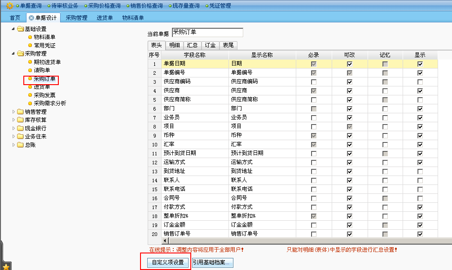The width and height of the screenshot is (452, 270).
Task: Click the 引用基础档案... button
Action: (212, 262)
